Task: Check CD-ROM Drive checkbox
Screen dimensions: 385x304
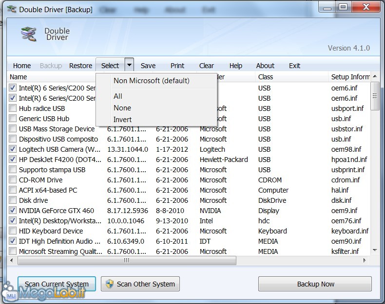Action: [13, 179]
